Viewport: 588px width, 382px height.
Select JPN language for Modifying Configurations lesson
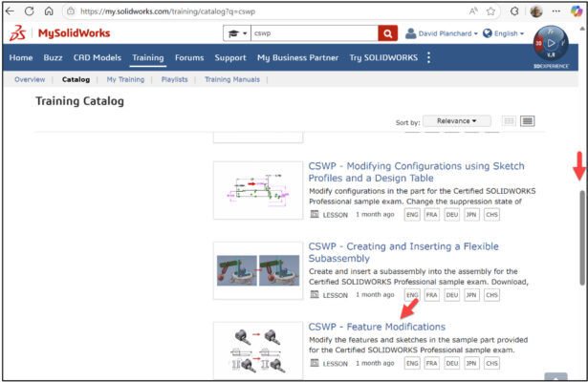click(x=471, y=215)
